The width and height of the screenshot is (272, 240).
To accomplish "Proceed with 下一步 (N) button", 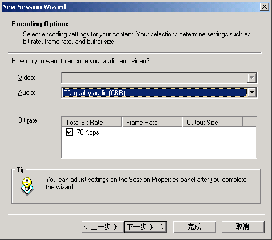I will [145, 227].
